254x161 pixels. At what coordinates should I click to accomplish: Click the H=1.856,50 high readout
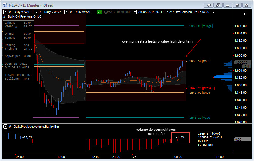tap(184, 12)
